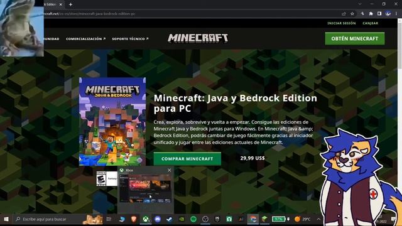Close the Xbox taskbar preview
Image resolution: width=402 pixels, height=226 pixels.
point(169,170)
